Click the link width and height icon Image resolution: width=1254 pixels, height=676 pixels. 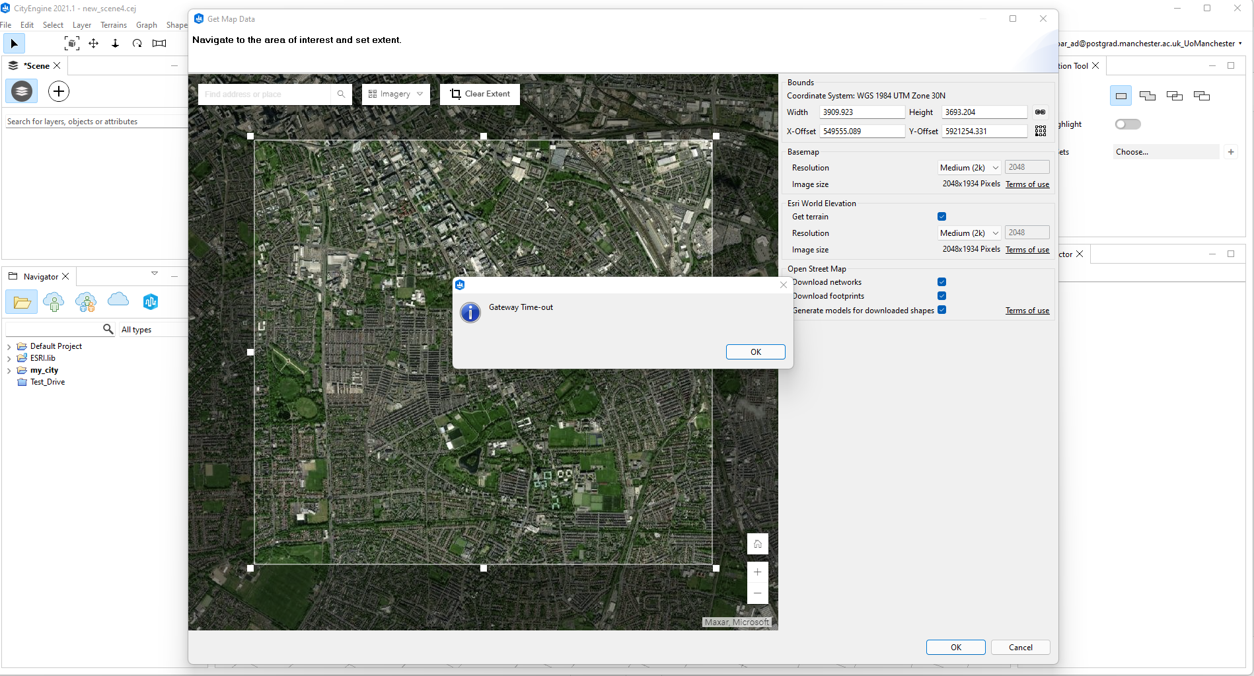point(1040,112)
